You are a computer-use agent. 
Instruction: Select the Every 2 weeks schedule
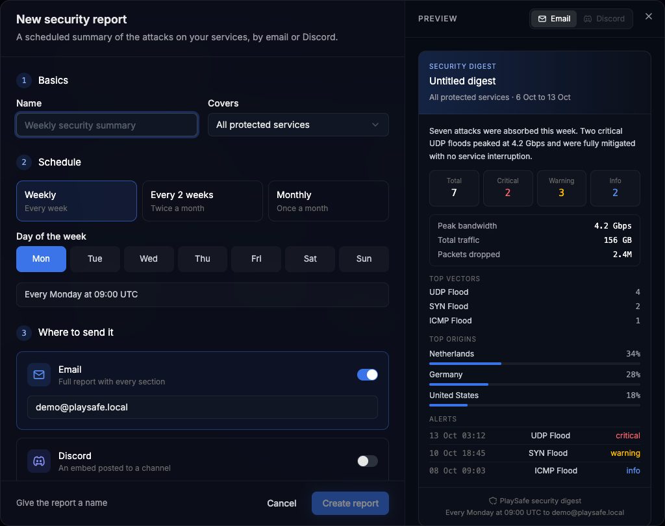[203, 201]
